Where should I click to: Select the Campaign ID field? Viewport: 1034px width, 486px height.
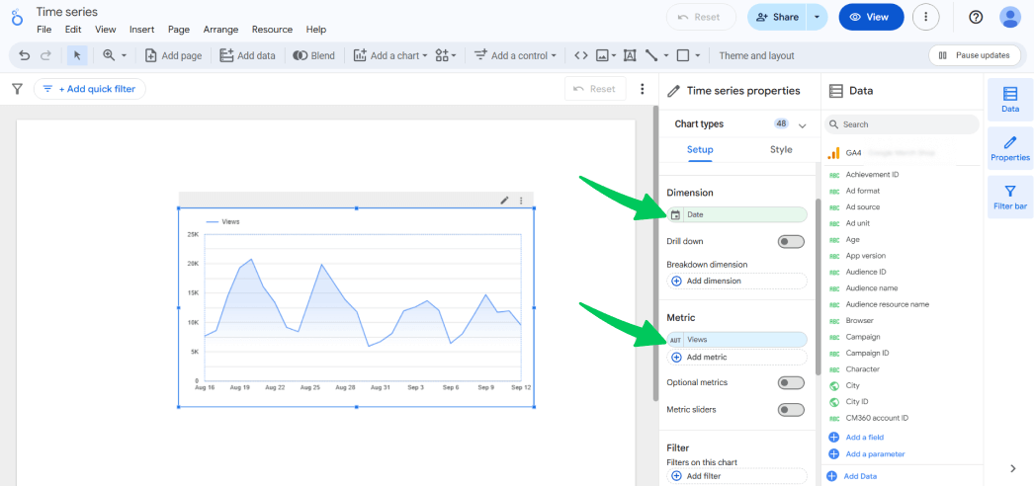tap(867, 353)
